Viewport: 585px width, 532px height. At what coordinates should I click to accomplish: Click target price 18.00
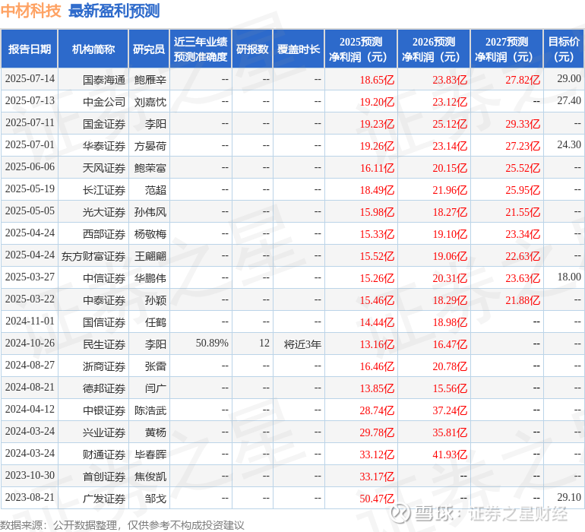569,277
